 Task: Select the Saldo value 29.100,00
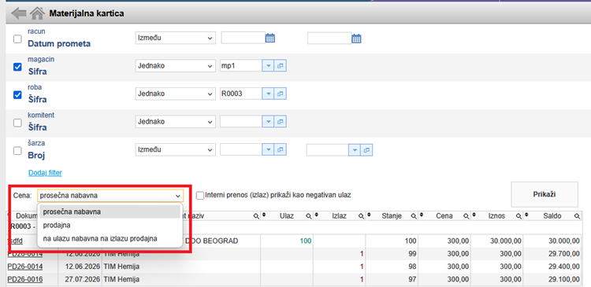click(564, 279)
